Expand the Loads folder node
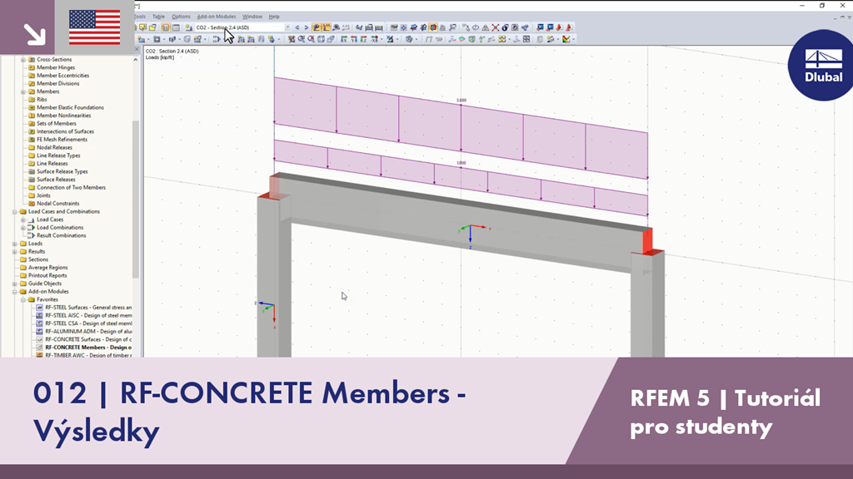 [15, 244]
